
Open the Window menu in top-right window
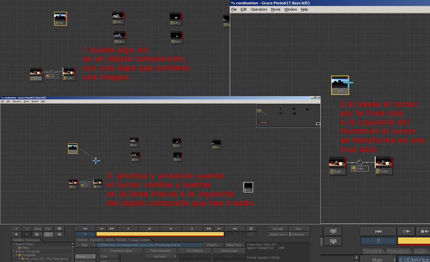[x=291, y=9]
